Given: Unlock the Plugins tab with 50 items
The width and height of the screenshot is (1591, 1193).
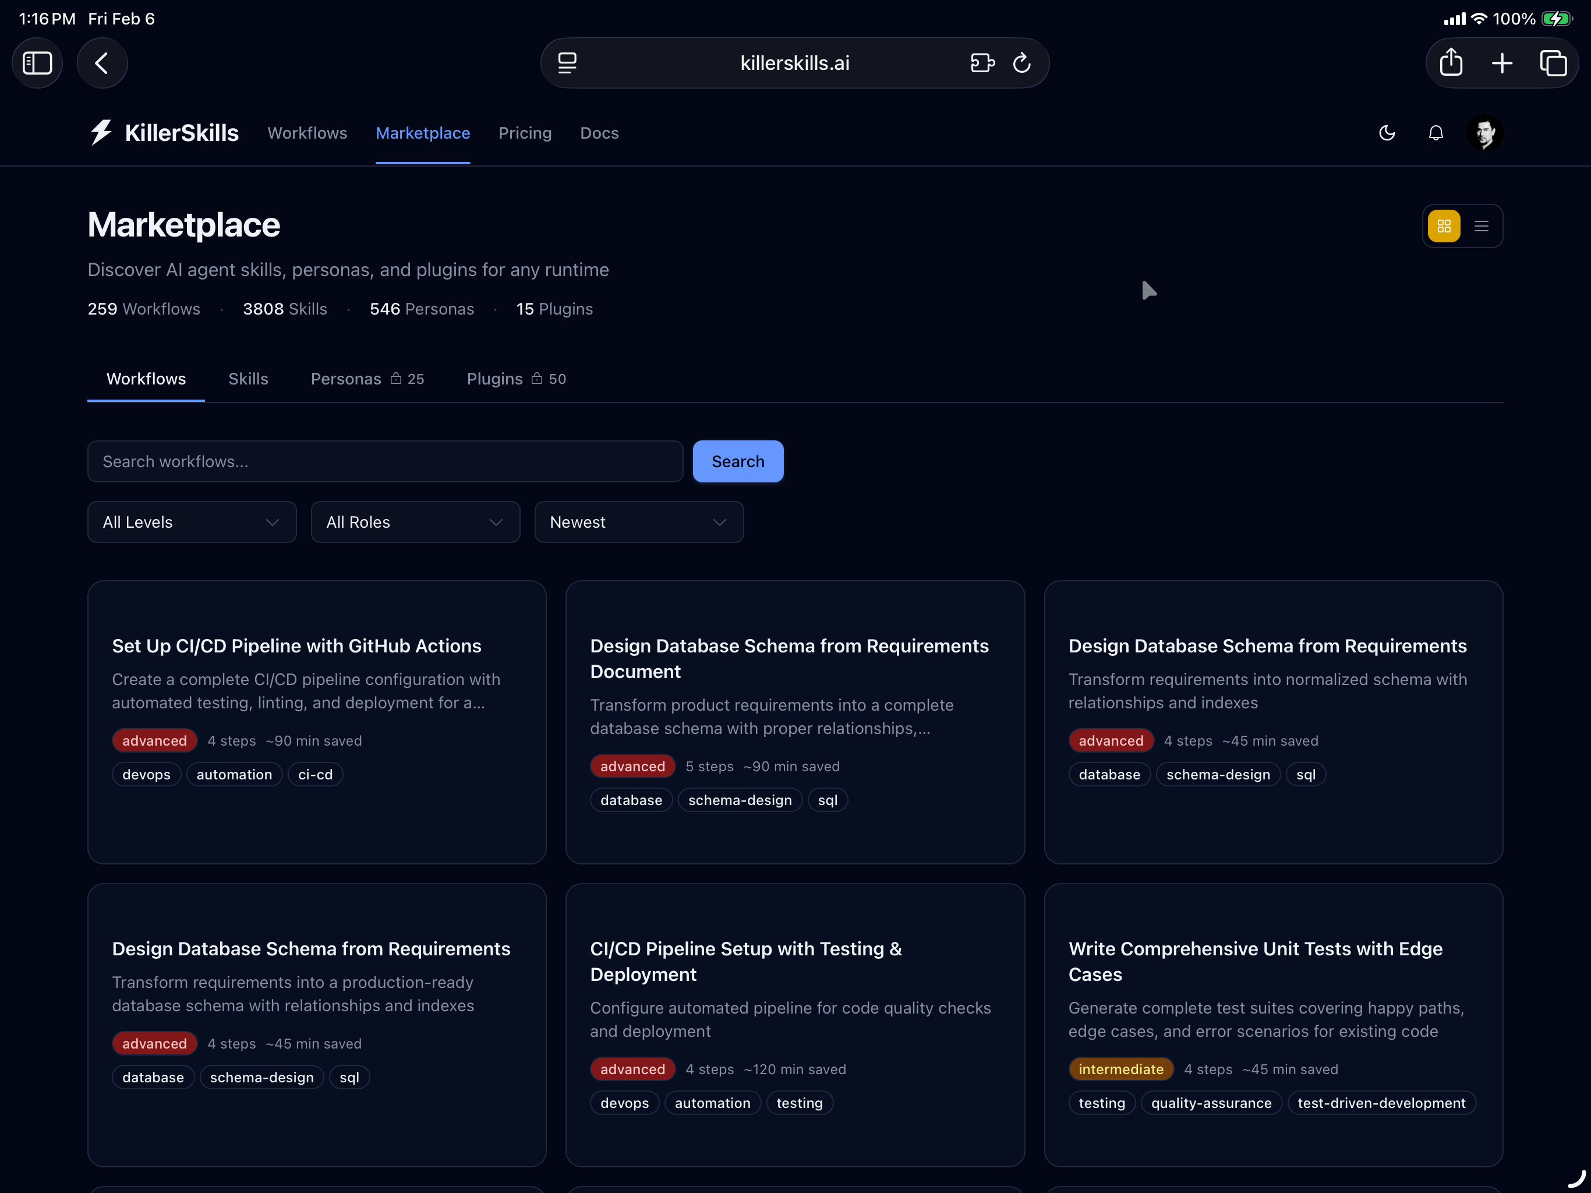Looking at the screenshot, I should (x=516, y=379).
